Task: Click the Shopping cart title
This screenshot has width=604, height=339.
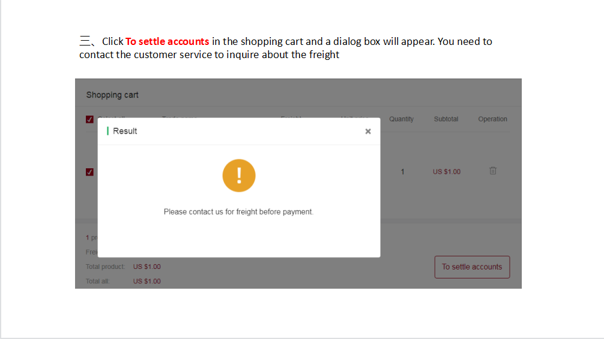Action: (x=112, y=95)
